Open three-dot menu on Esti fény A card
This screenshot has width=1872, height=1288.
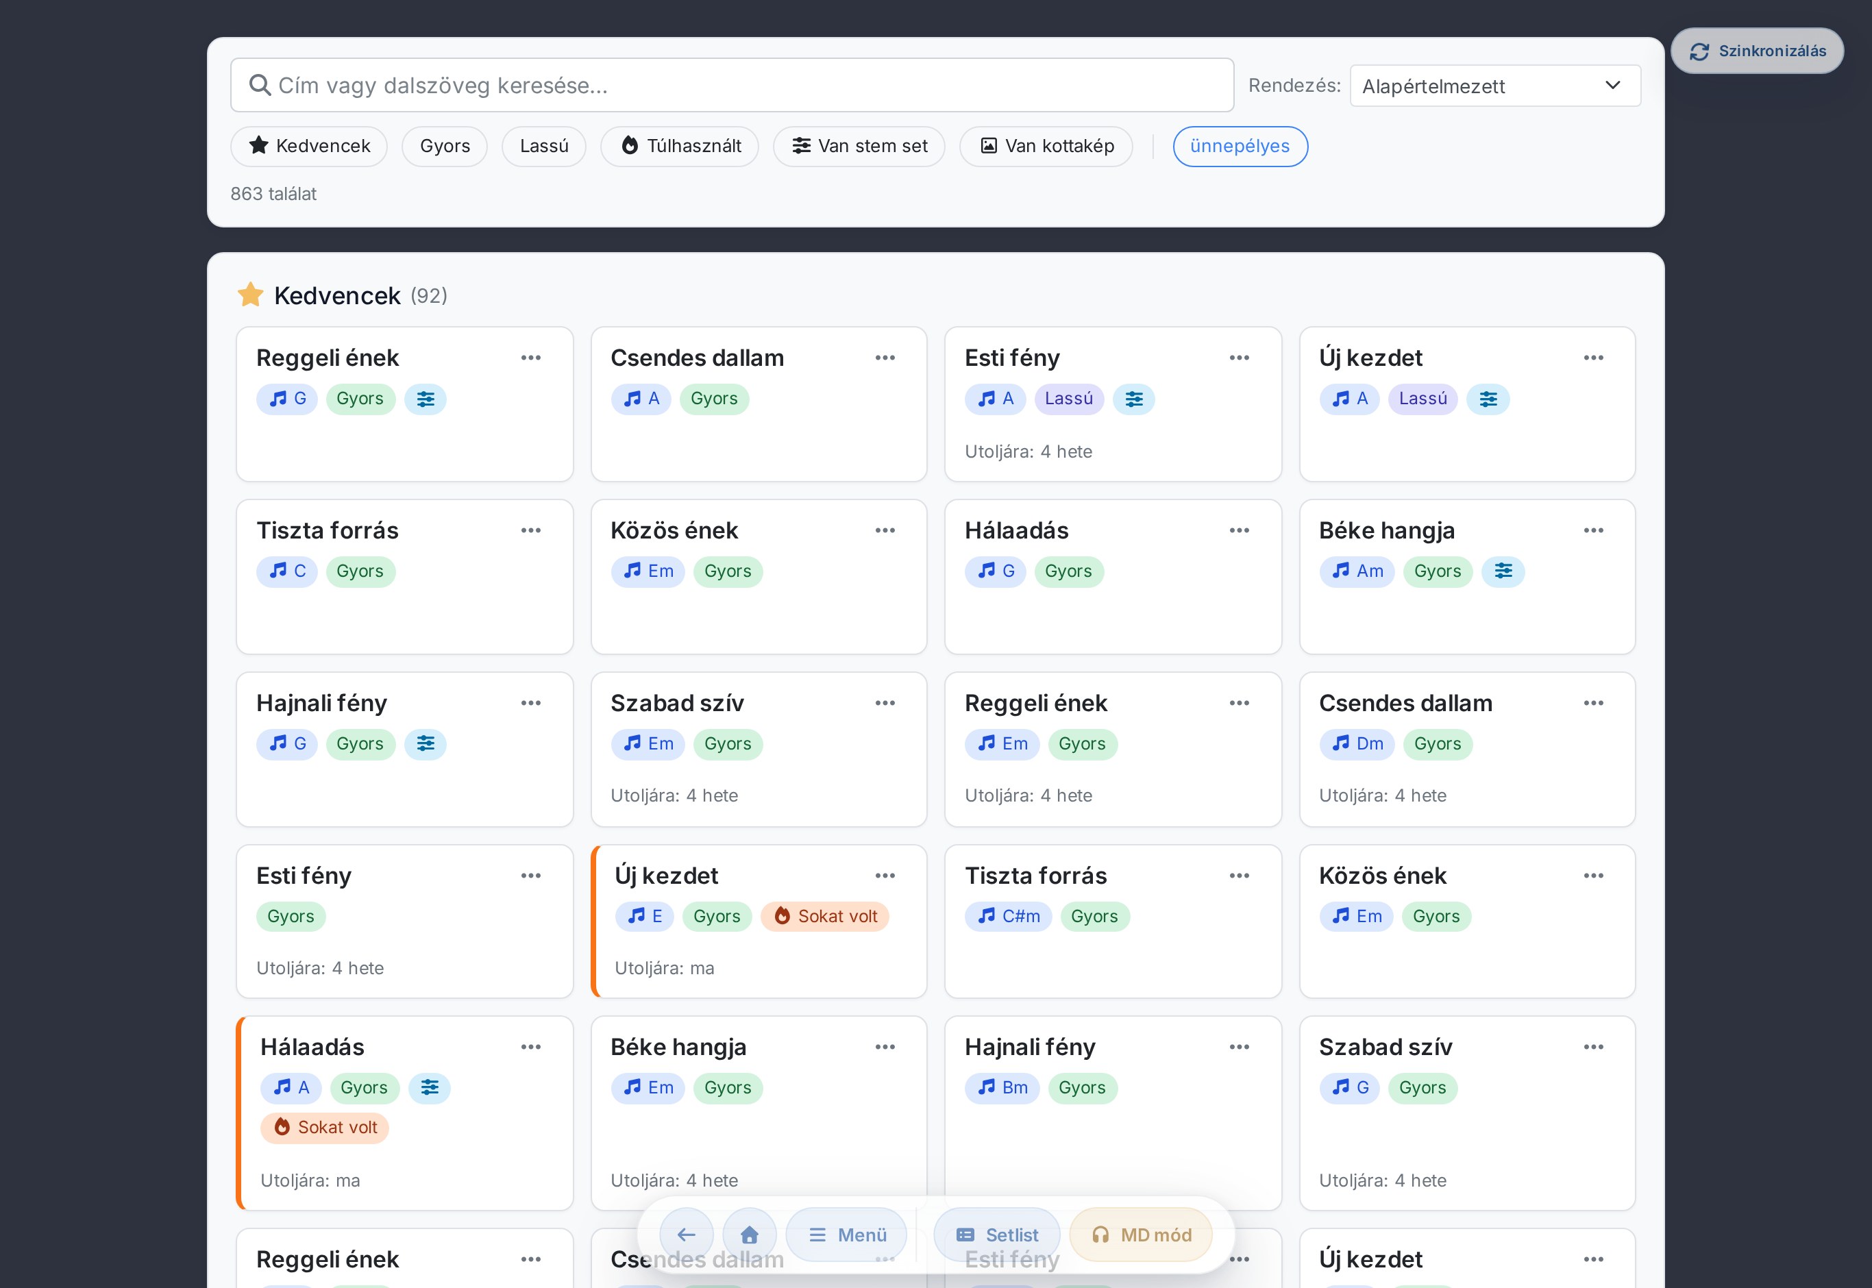[1240, 358]
